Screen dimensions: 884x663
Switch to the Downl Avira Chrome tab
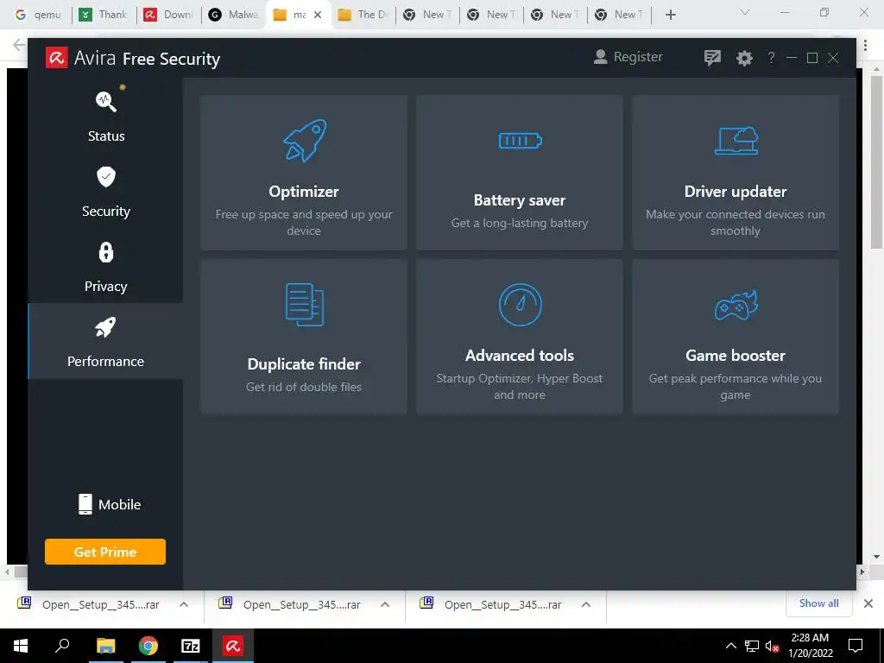[168, 15]
